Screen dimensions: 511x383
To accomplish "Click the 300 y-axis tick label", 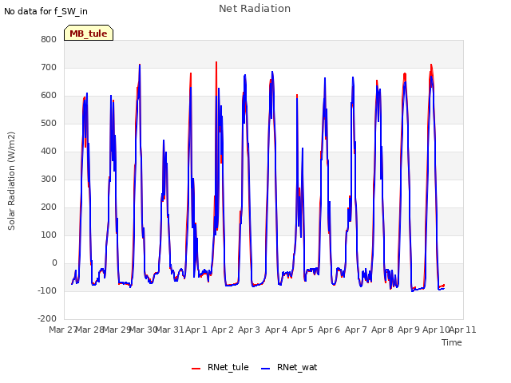I will tap(49, 179).
